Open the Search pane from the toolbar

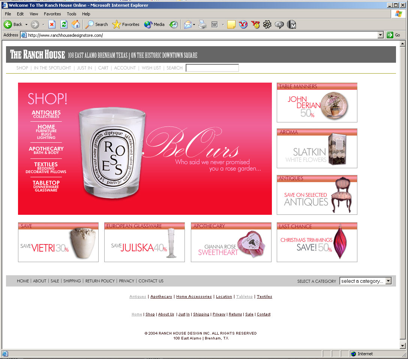pyautogui.click(x=97, y=24)
